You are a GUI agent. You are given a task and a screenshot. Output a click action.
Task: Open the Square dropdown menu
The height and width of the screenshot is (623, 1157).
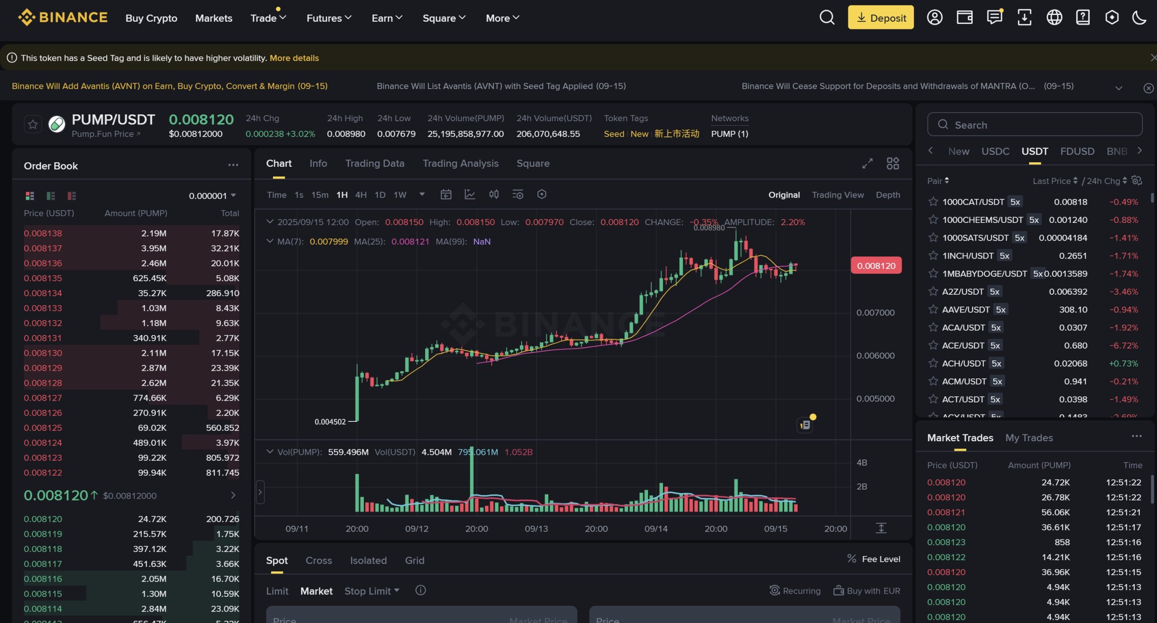click(444, 18)
